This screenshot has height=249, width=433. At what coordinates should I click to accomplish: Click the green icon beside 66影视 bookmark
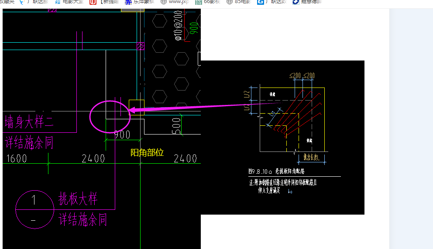tap(198, 2)
